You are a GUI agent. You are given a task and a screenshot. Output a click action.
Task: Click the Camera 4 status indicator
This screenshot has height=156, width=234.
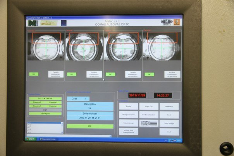click(x=53, y=106)
